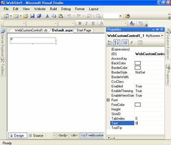This screenshot has width=171, height=145.
Task: Select the <cc1:webcustom tag navigator
Action: (92, 135)
